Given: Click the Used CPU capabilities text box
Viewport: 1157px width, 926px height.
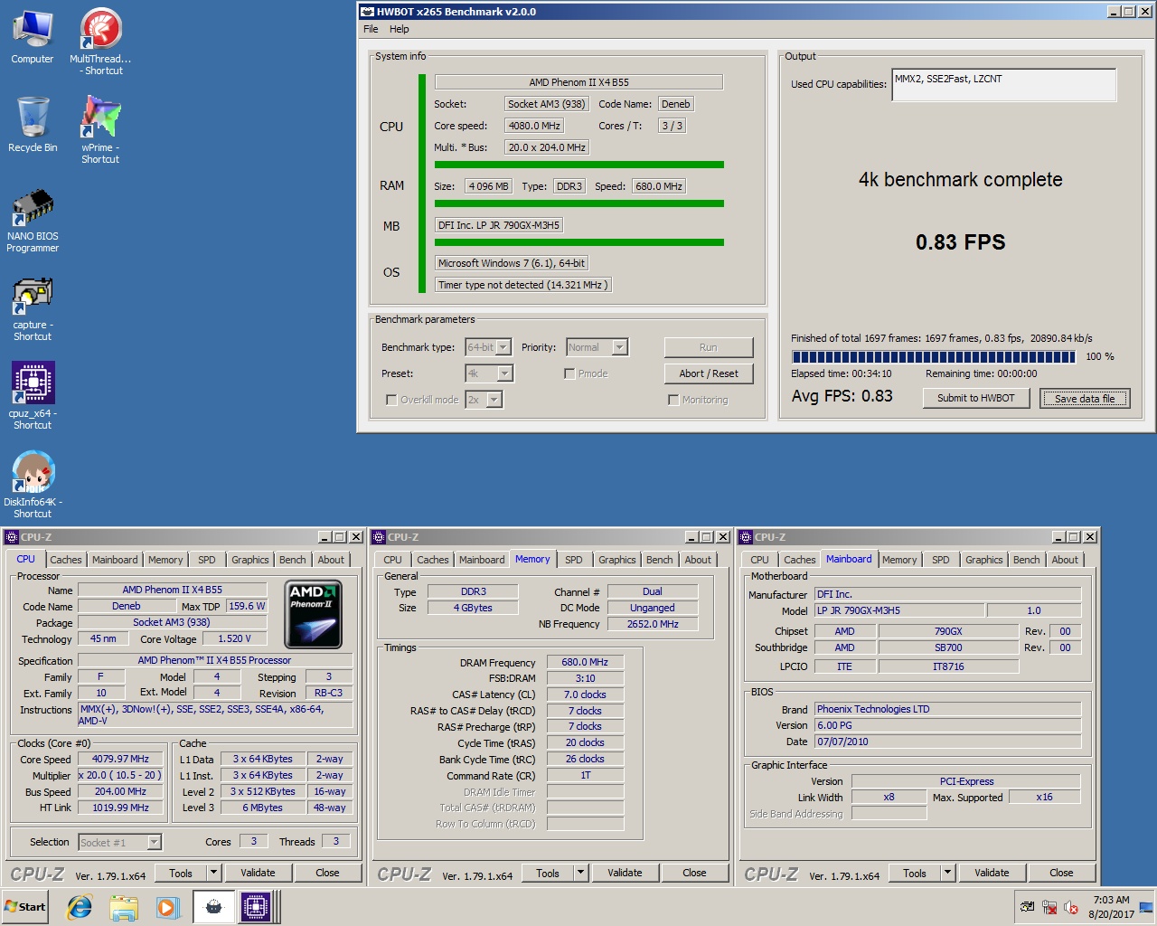Looking at the screenshot, I should pyautogui.click(x=1003, y=85).
